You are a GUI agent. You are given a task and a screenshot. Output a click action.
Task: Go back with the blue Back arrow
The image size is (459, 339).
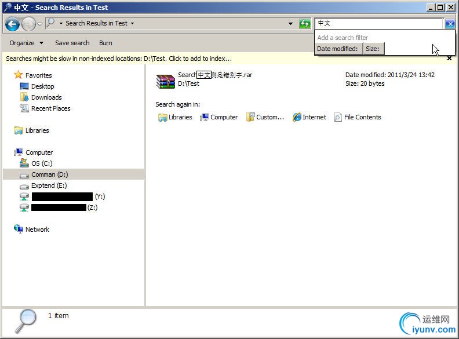12,24
